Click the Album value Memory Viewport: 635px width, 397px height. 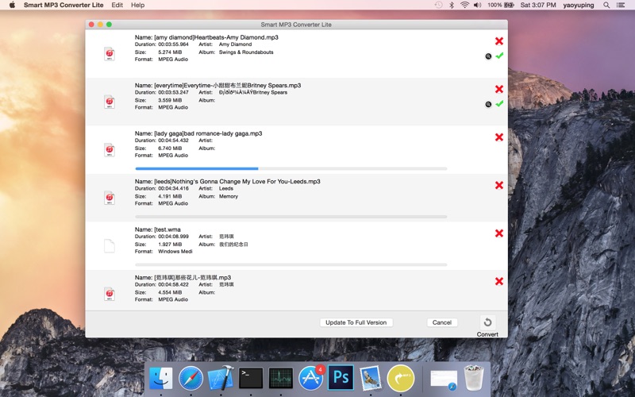(x=229, y=196)
